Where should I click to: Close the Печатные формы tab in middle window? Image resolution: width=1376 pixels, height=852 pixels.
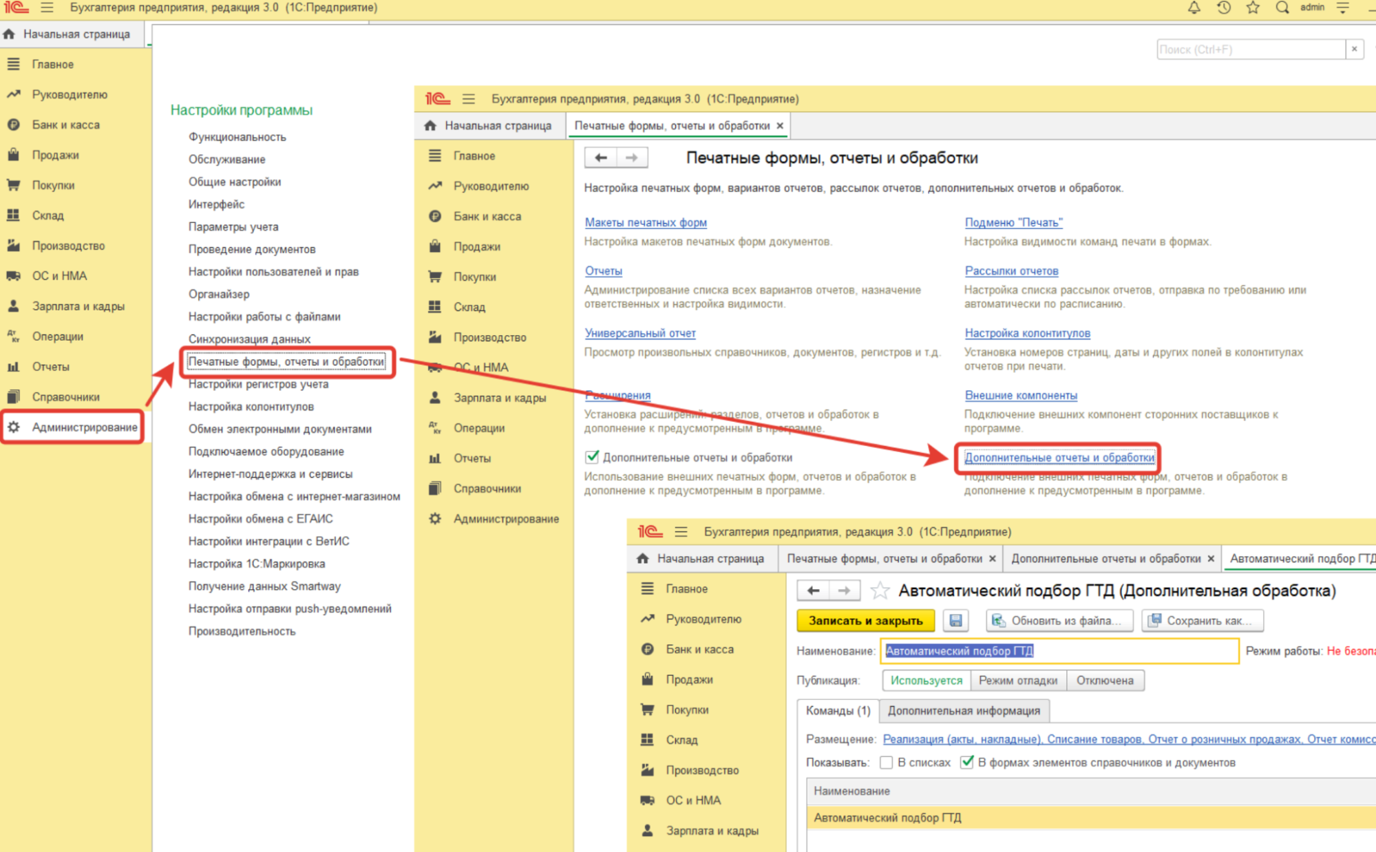(x=780, y=126)
